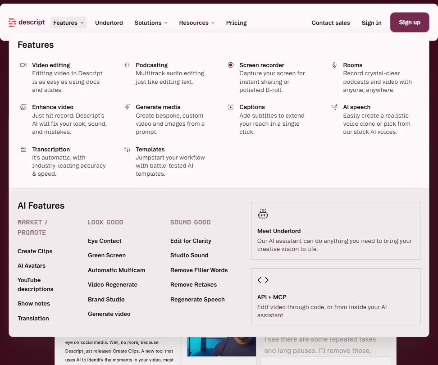
Task: Select AI Avatars
Action: coord(31,265)
